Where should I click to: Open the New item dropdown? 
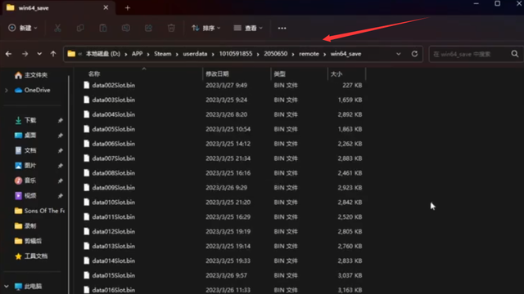pos(23,28)
